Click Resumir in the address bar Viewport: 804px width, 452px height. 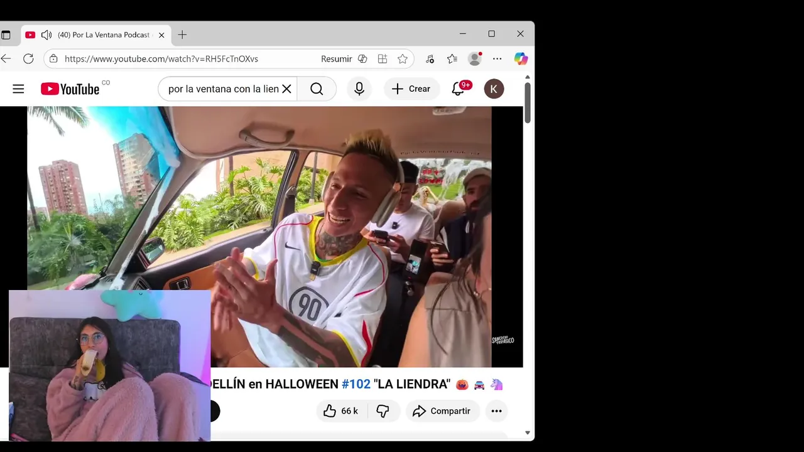pos(337,59)
